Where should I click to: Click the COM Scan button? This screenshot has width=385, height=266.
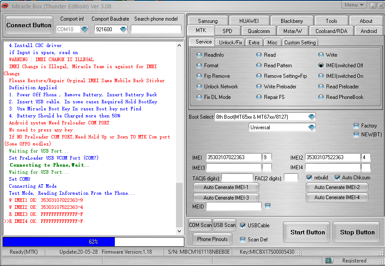pyautogui.click(x=200, y=225)
